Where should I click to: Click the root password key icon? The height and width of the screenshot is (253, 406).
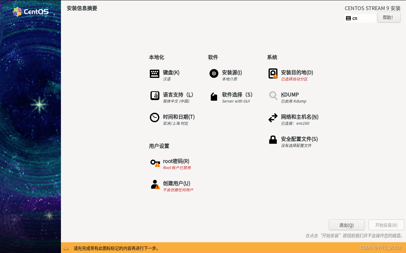point(155,163)
